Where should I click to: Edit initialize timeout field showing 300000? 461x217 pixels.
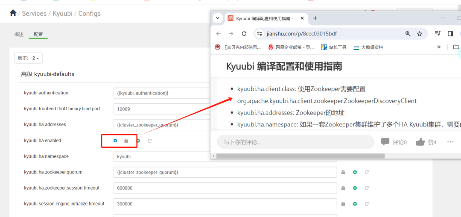[x=225, y=204]
